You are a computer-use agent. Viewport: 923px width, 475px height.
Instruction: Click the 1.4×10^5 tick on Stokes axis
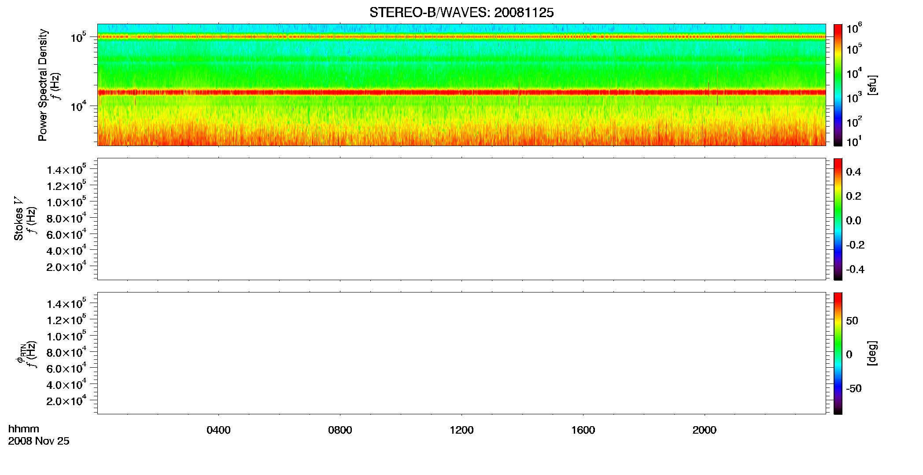(66, 169)
